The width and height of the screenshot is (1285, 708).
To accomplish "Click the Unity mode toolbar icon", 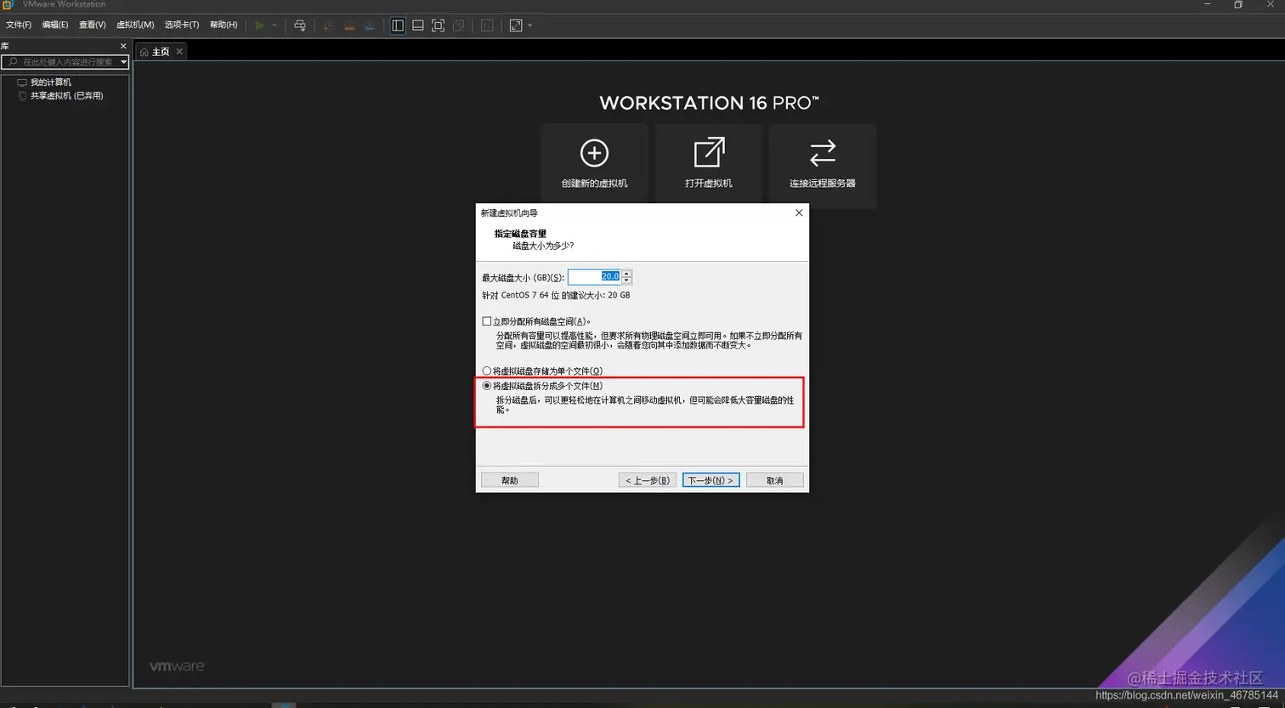I will click(459, 25).
